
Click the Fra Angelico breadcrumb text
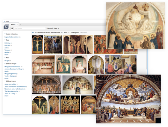pyautogui.click(x=75, y=32)
